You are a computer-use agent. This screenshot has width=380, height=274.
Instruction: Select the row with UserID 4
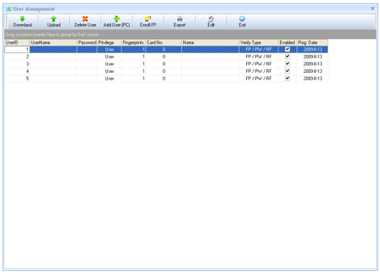pyautogui.click(x=166, y=71)
